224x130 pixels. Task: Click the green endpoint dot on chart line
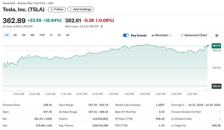(208, 46)
